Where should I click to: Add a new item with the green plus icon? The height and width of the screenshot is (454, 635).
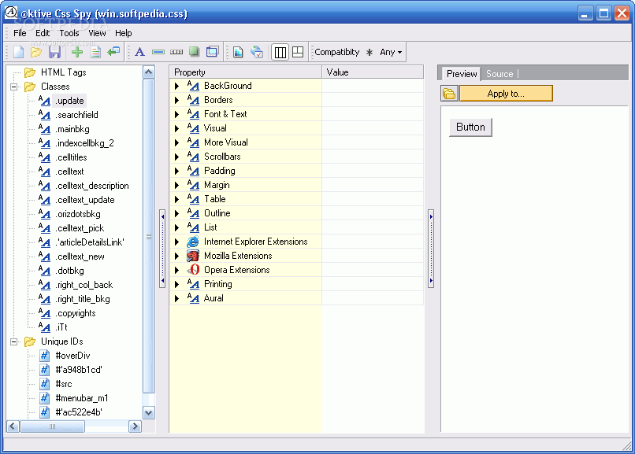pyautogui.click(x=77, y=52)
